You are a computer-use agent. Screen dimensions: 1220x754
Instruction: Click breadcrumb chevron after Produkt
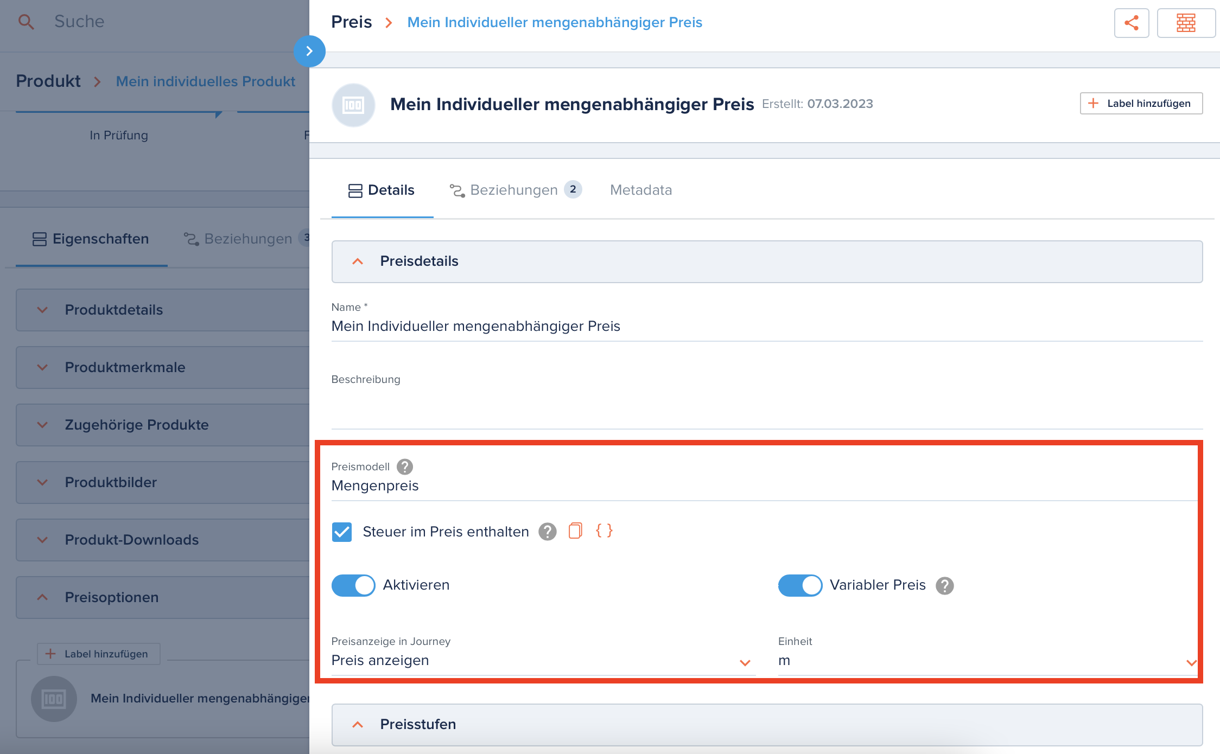click(97, 82)
